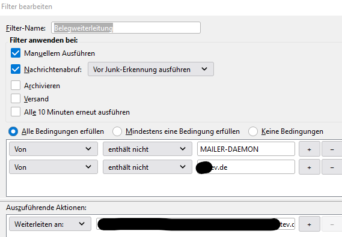Open the second enthält nicht dropdown
The height and width of the screenshot is (237, 342).
(x=147, y=167)
